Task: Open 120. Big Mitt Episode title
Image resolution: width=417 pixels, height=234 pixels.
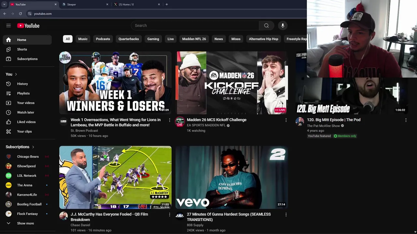Action: 334,120
